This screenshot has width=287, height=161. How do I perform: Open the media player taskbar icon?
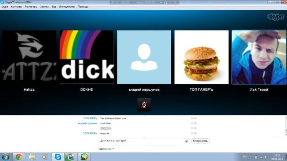[x=44, y=157]
